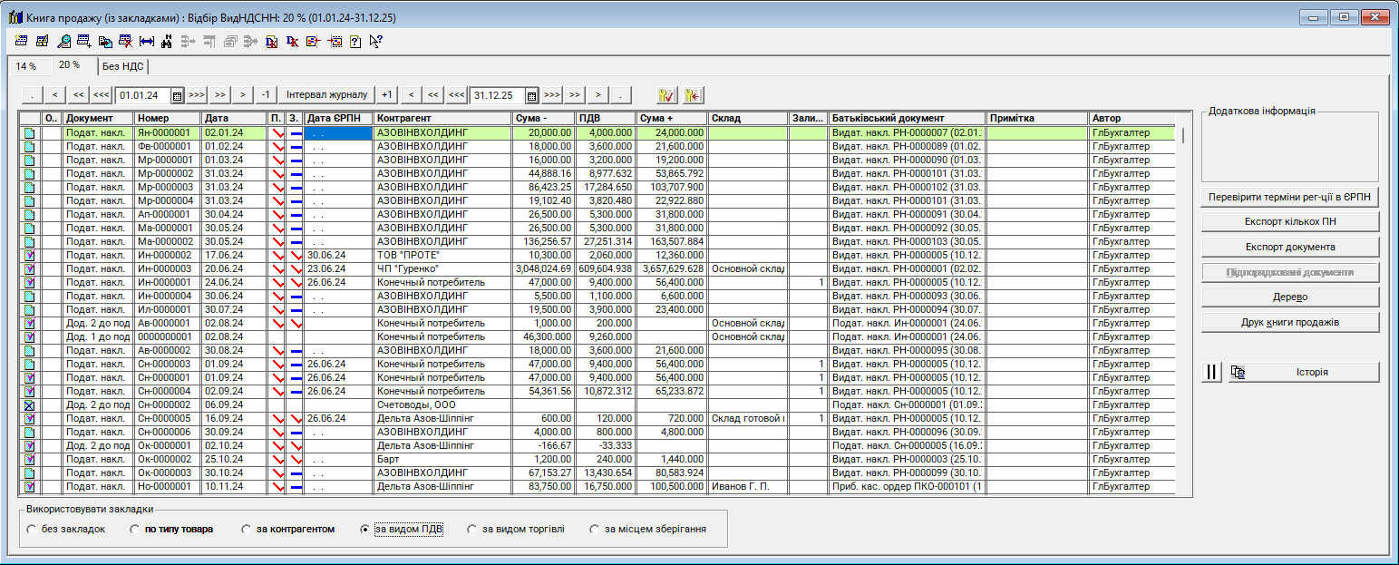Open calendar picker for start date 01.01.24
This screenshot has height=565, width=1399.
click(178, 95)
